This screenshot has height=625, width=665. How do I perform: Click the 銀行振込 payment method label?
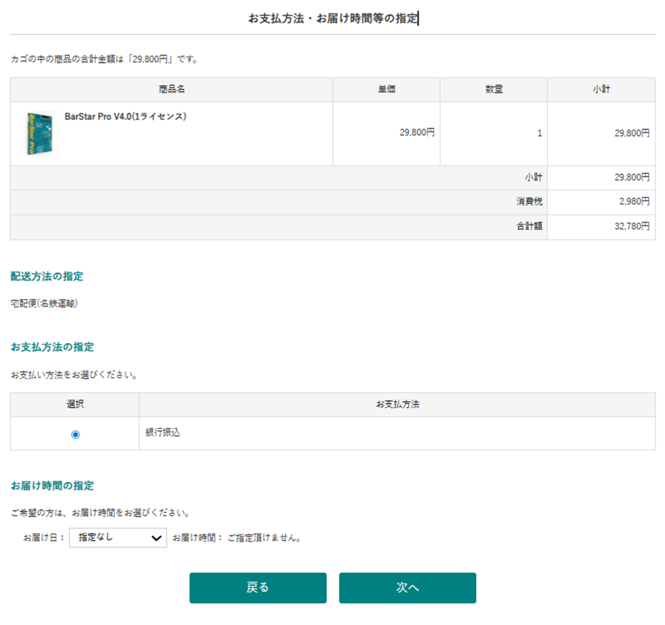pos(162,432)
